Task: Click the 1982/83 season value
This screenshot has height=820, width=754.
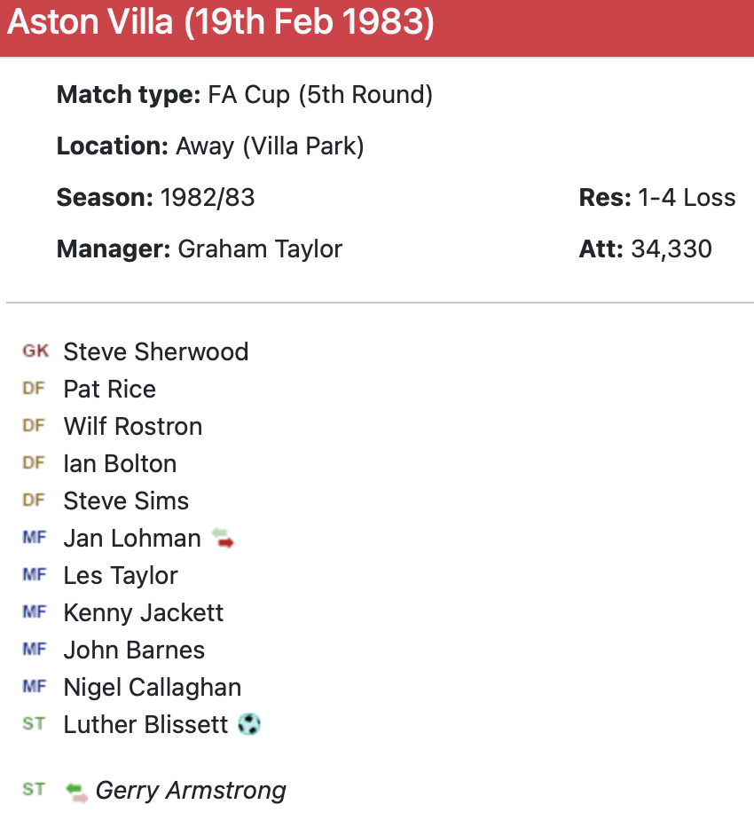Action: coord(208,198)
